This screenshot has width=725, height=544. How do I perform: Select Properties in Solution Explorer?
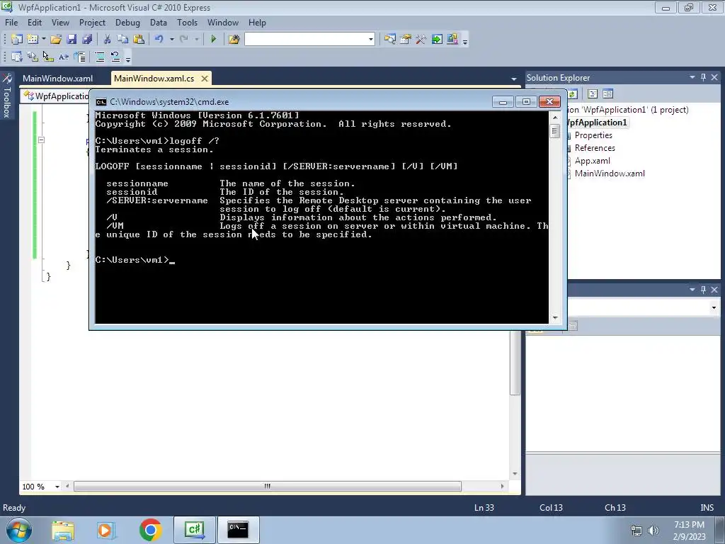pyautogui.click(x=593, y=135)
